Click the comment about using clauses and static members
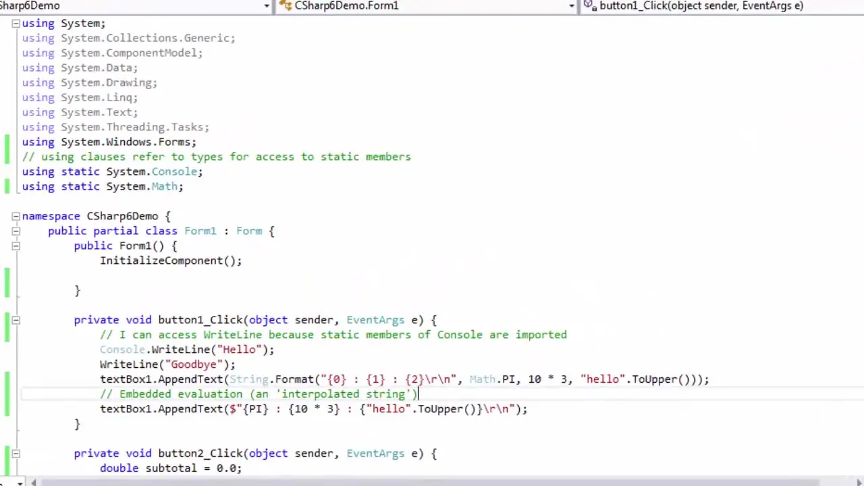Screen dimensions: 864x486 (216, 157)
